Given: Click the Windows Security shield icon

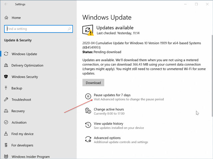Looking at the screenshot, I should [x=6, y=77].
